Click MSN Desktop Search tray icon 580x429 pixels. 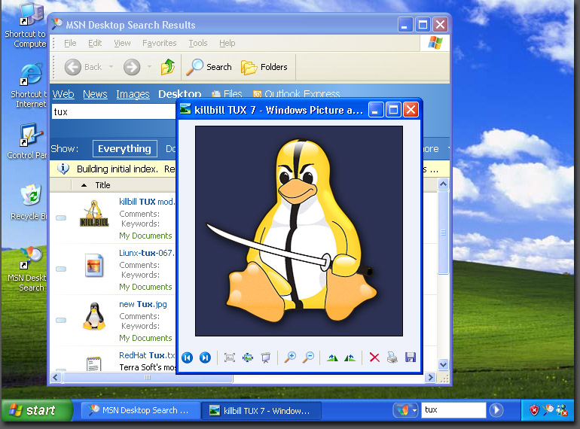(x=548, y=409)
